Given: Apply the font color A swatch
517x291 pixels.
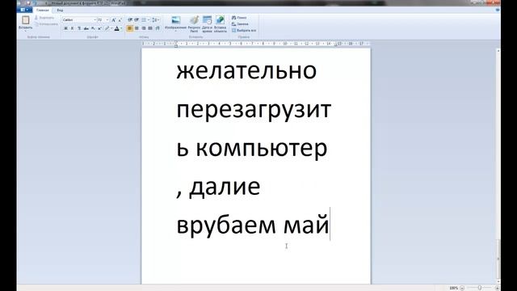Looking at the screenshot, I should point(116,28).
